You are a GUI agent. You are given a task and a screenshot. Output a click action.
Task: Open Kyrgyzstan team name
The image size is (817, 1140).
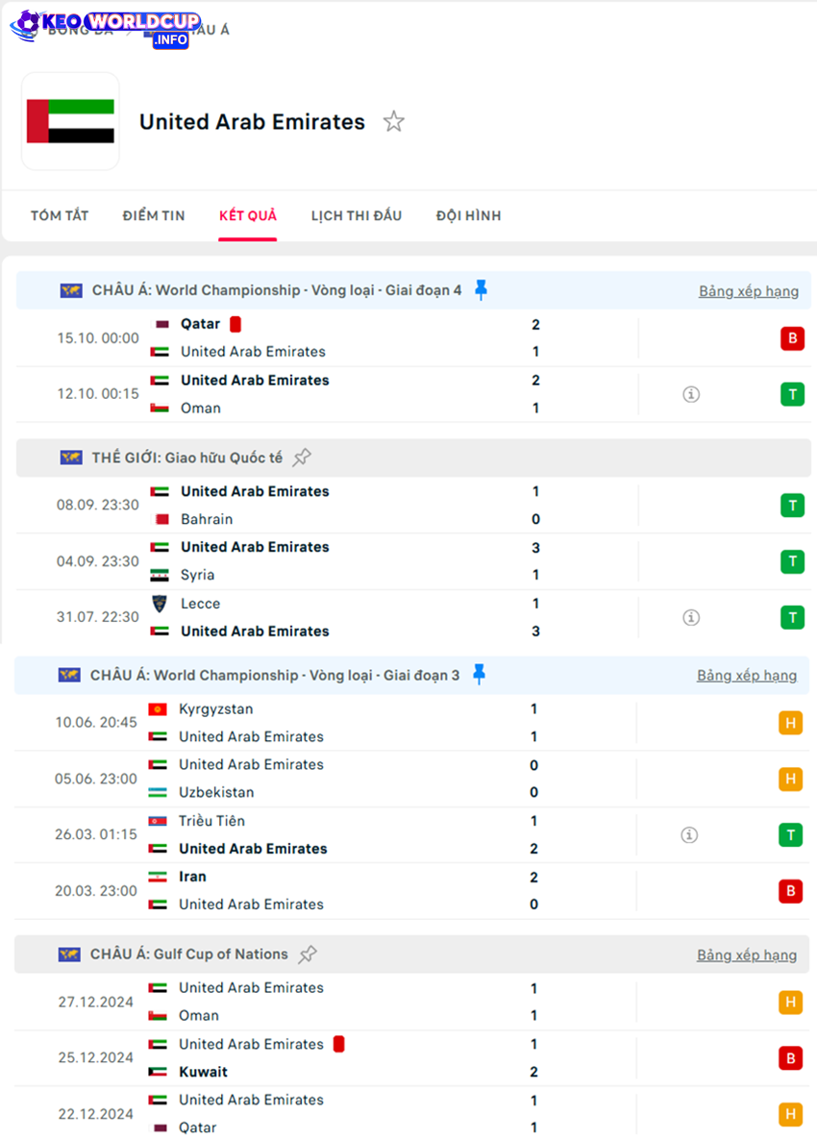[x=216, y=708]
